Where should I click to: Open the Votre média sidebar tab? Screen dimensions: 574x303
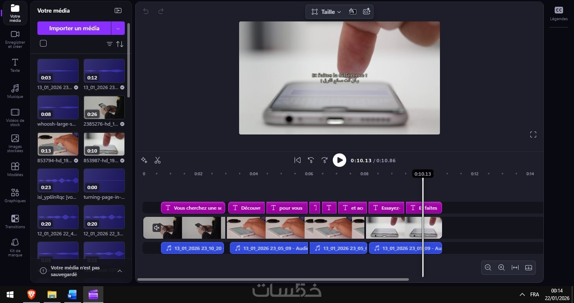pos(15,13)
